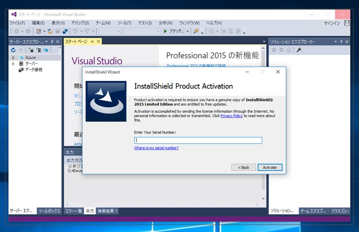Click the start page scroll down arrow
Screen dimensions: 359x232
[x=263, y=199]
